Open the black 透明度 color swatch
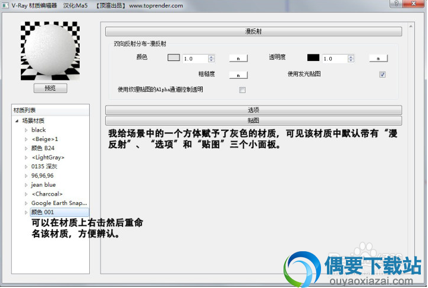This screenshot has width=428, height=288. 313,57
